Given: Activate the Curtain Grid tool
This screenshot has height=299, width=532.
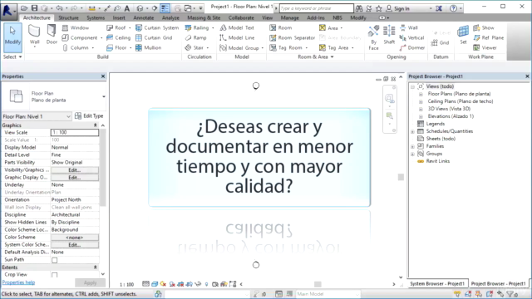Looking at the screenshot, I should 154,37.
